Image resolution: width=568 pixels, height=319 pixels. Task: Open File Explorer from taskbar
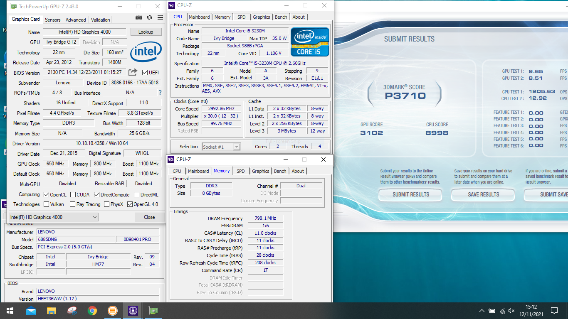[x=52, y=311]
